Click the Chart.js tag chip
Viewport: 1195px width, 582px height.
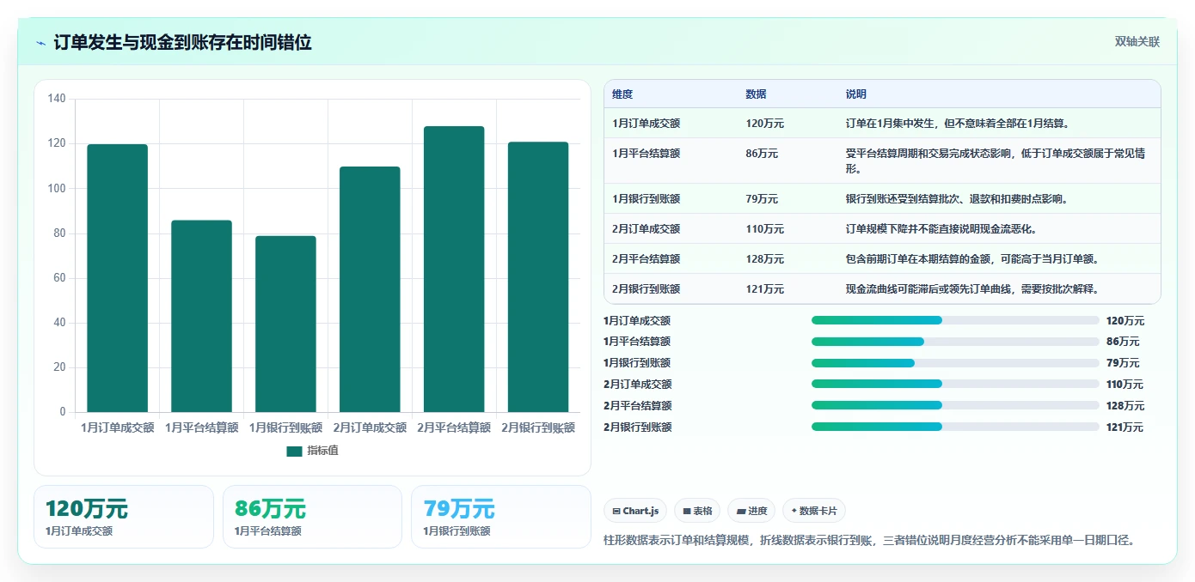click(635, 511)
